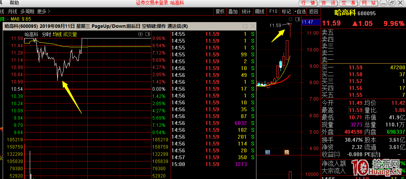Click the 0.00% baseline label on intraday chart
The image size is (406, 179).
click(x=159, y=89)
